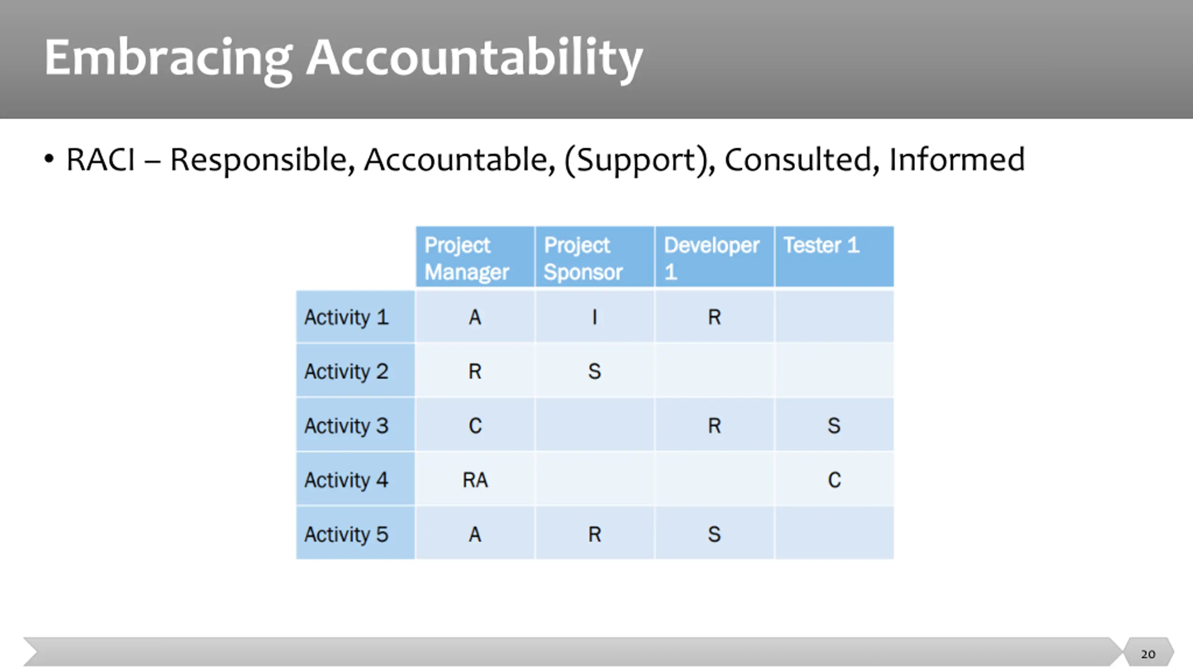Click the Activity 5 row label
This screenshot has width=1193, height=671.
click(356, 534)
